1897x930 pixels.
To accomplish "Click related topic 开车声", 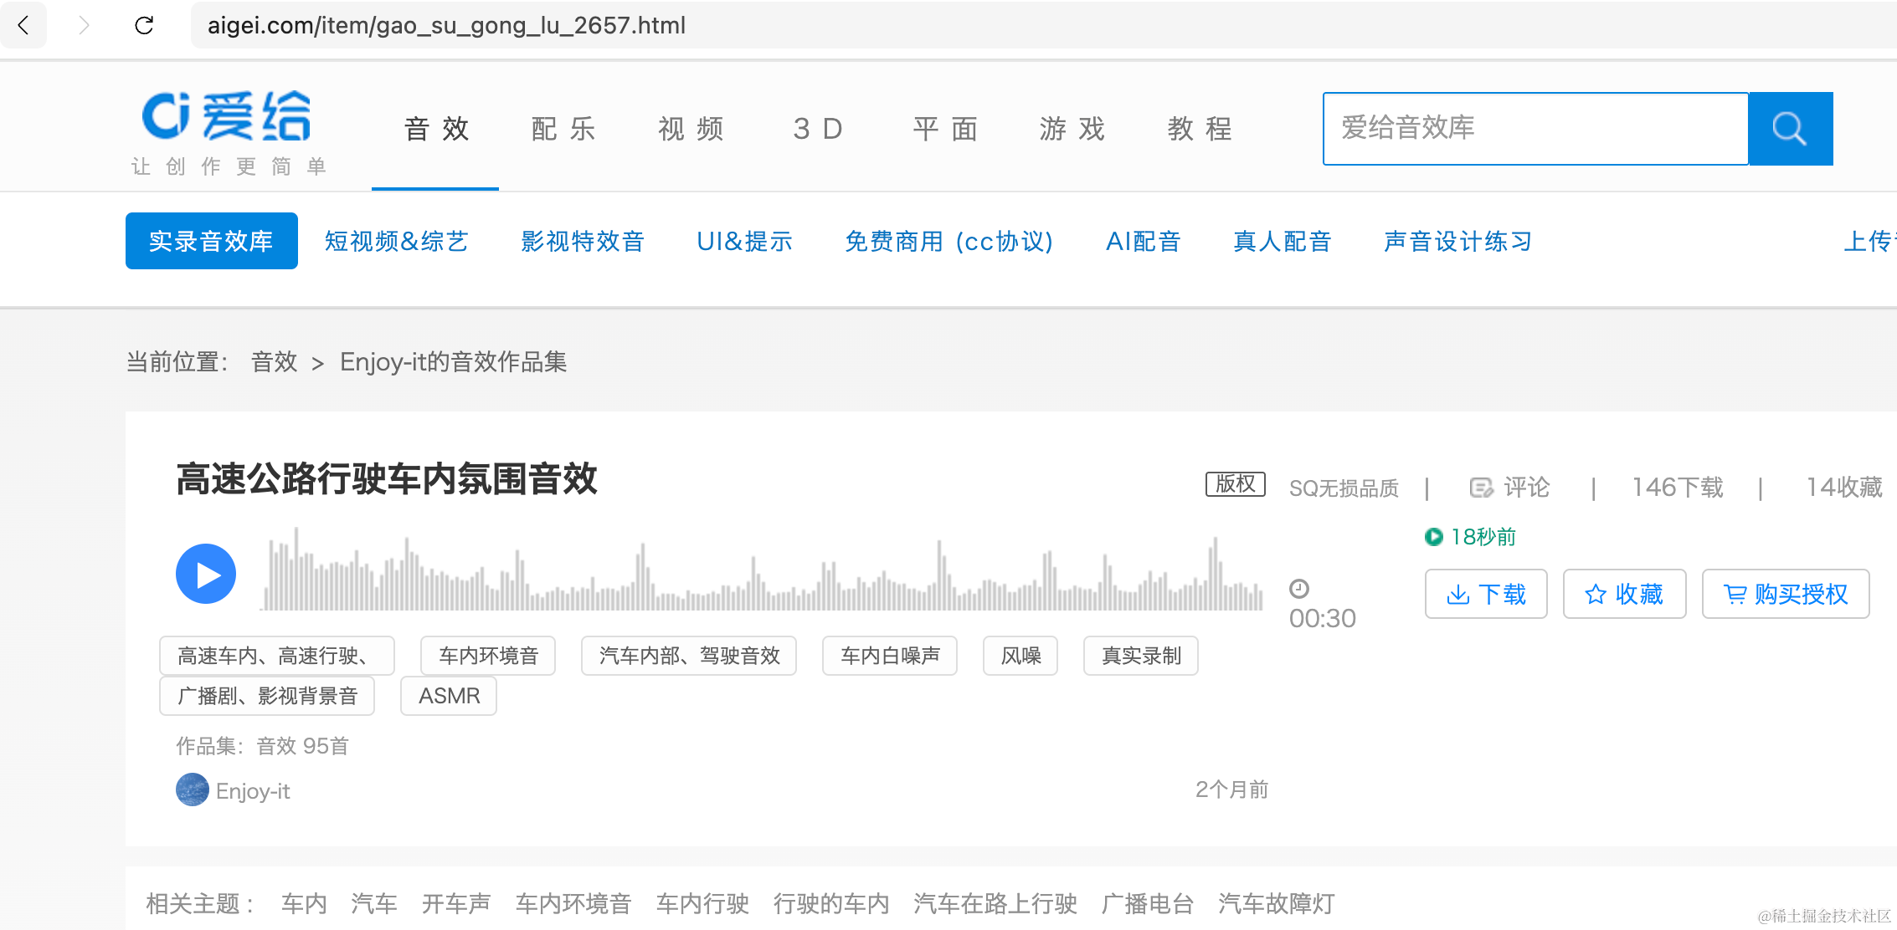I will 456,903.
